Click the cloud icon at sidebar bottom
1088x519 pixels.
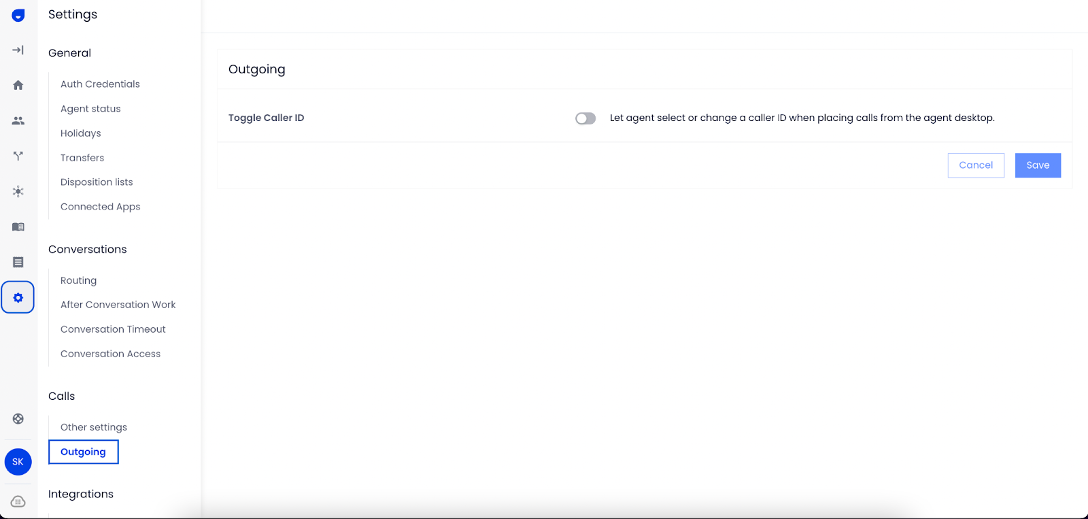point(18,501)
